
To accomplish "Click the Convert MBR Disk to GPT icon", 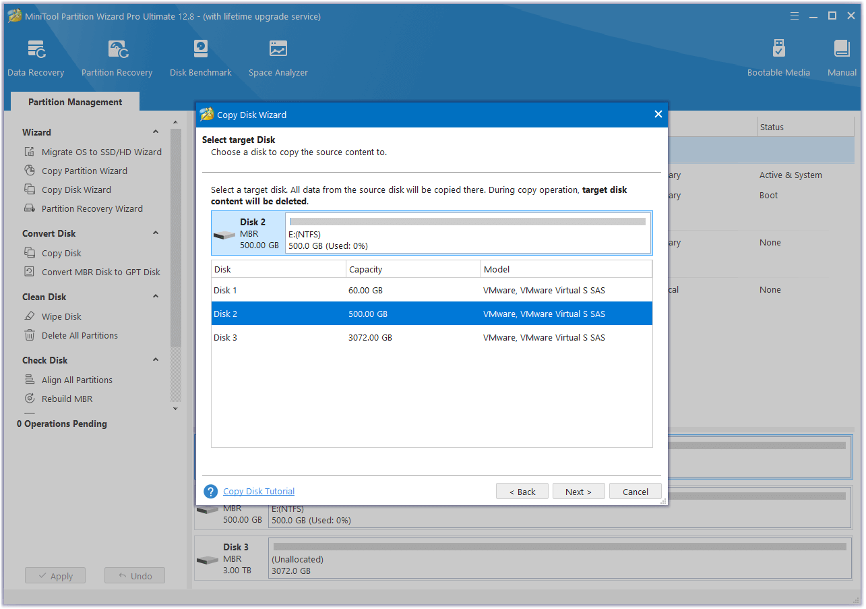I will 30,272.
